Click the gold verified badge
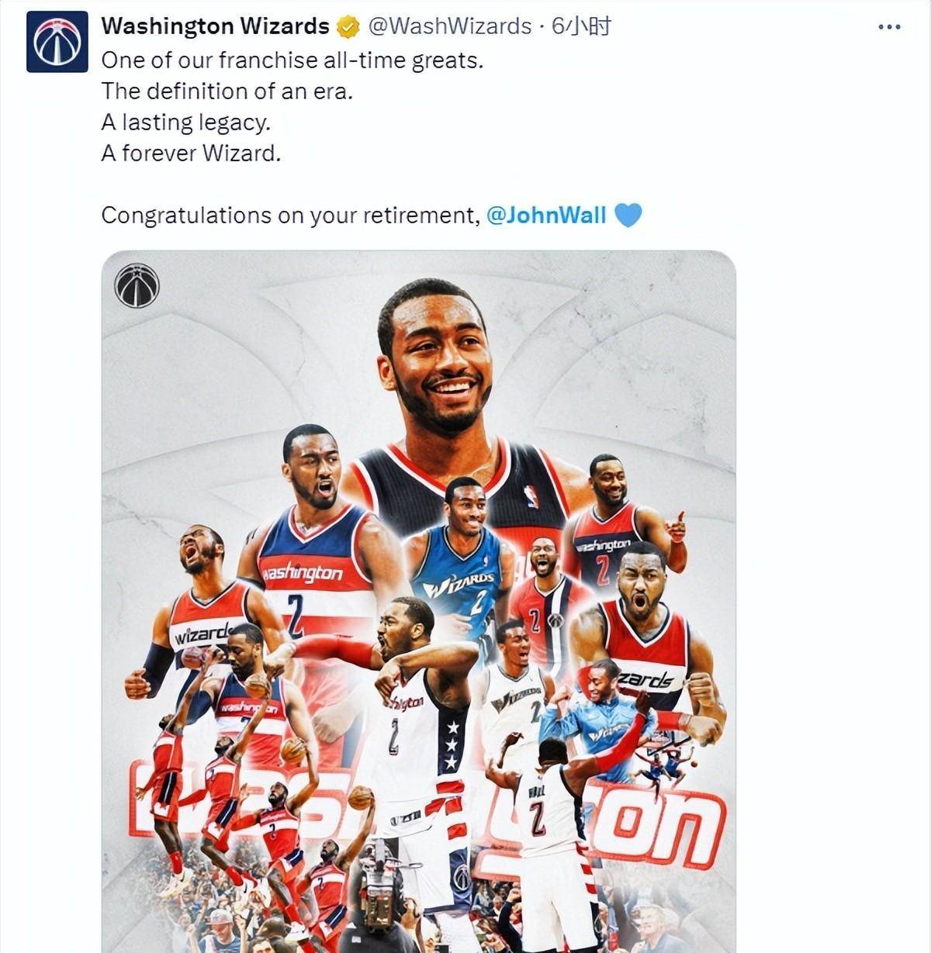 click(348, 28)
